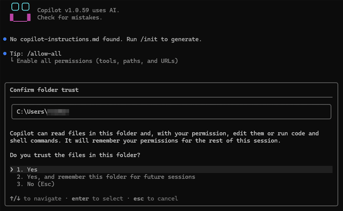
Task: Click the /allow-all command text
Action: (44, 54)
